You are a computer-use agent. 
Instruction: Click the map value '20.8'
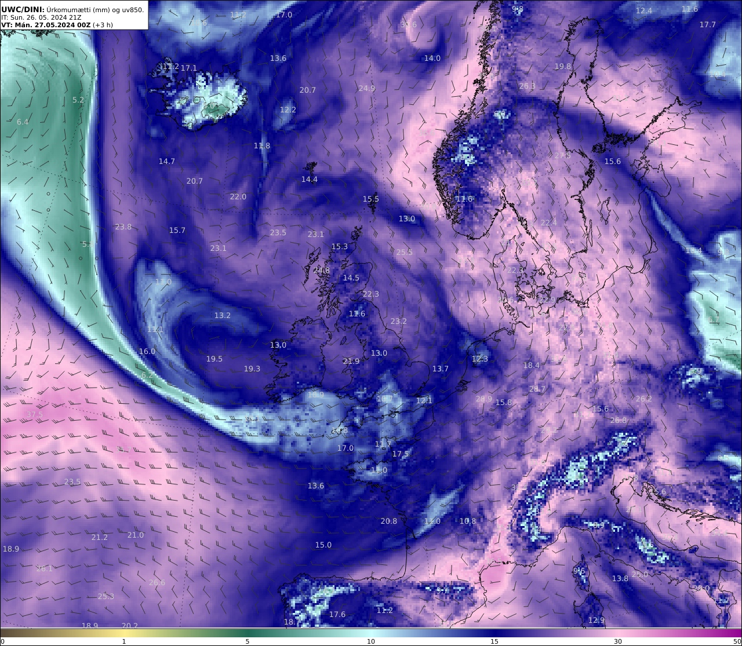[x=389, y=521]
